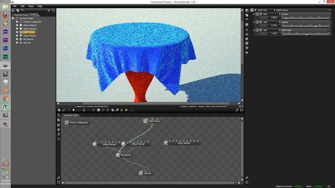This screenshot has height=188, width=335.
Task: Open graph editor settings wrench icon
Action: pos(59,178)
